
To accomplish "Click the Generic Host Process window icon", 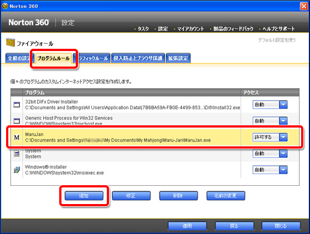I will click(x=17, y=121).
